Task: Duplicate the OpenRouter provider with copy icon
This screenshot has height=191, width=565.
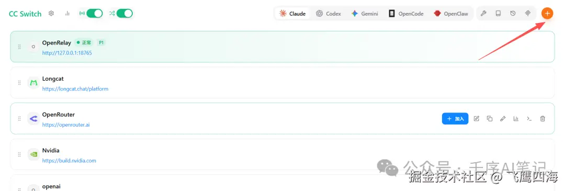Action: point(489,119)
